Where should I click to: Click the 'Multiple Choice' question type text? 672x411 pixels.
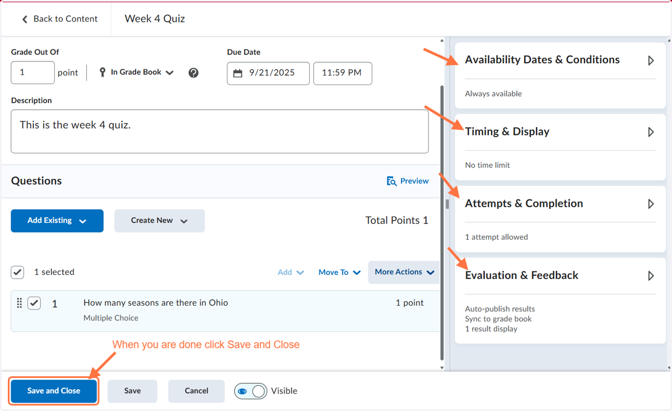click(111, 318)
